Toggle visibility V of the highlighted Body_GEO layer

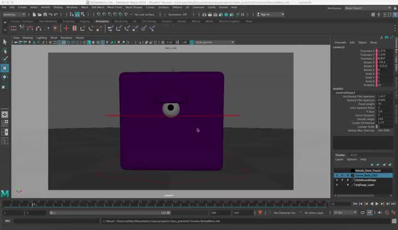tap(337, 175)
